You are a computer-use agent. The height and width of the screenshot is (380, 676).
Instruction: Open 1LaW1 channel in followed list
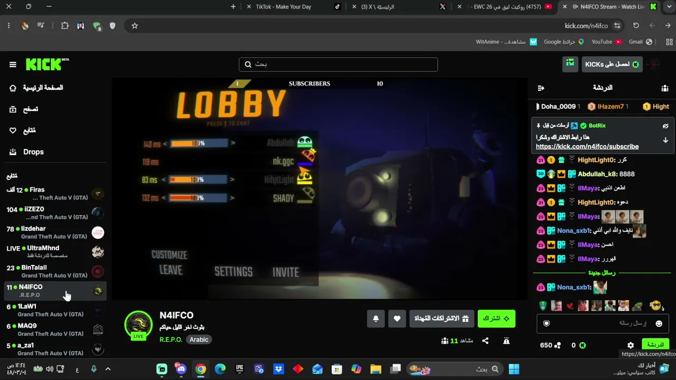55,310
